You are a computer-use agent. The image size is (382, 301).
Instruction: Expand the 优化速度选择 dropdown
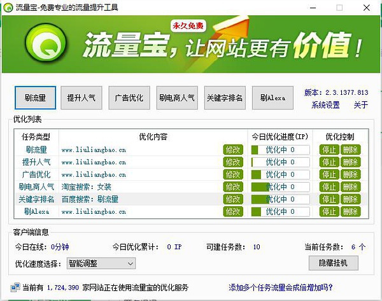tap(103, 263)
